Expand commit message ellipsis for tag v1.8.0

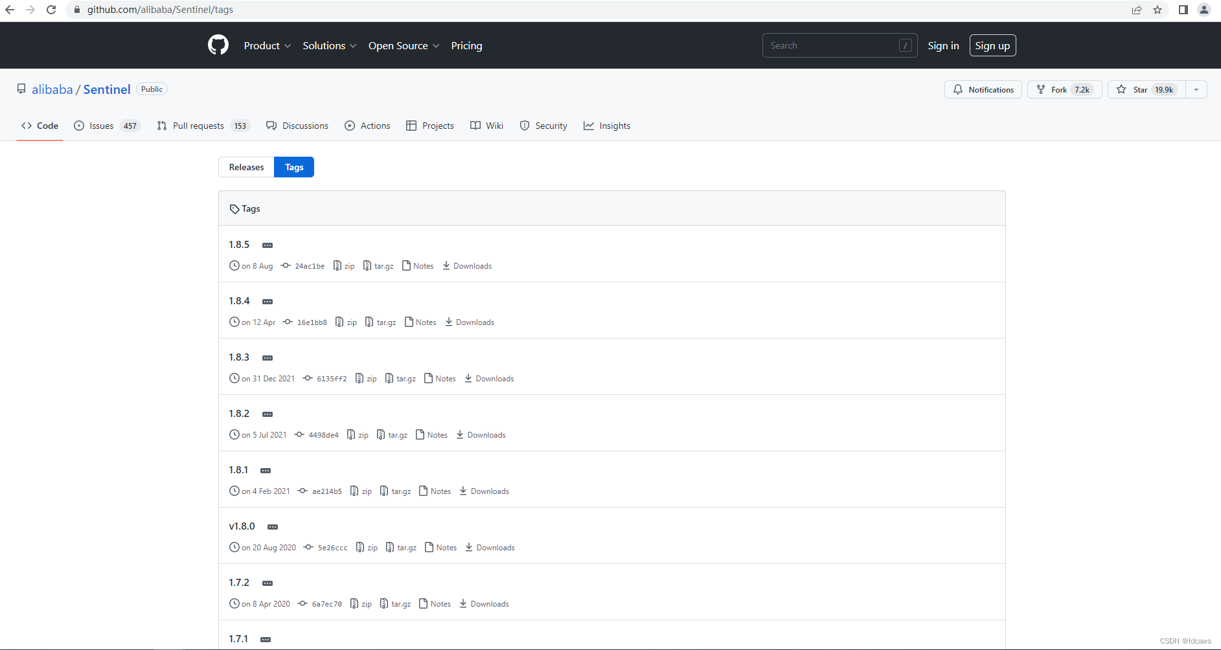pos(273,527)
